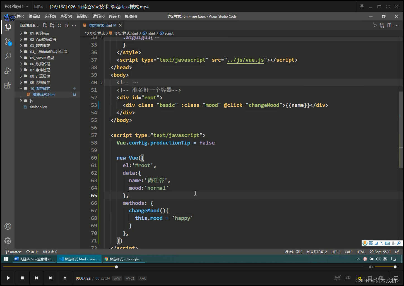
Task: Open the Accounts icon in the activity bar
Action: pos(8,226)
